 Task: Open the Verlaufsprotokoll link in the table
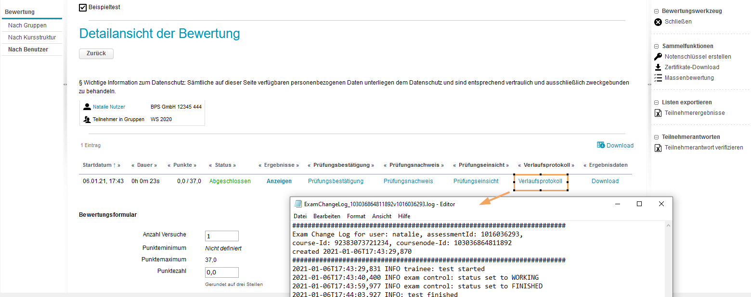pos(541,181)
